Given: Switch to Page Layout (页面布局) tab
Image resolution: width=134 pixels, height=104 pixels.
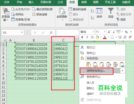Looking at the screenshot, I should pyautogui.click(x=46, y=2).
